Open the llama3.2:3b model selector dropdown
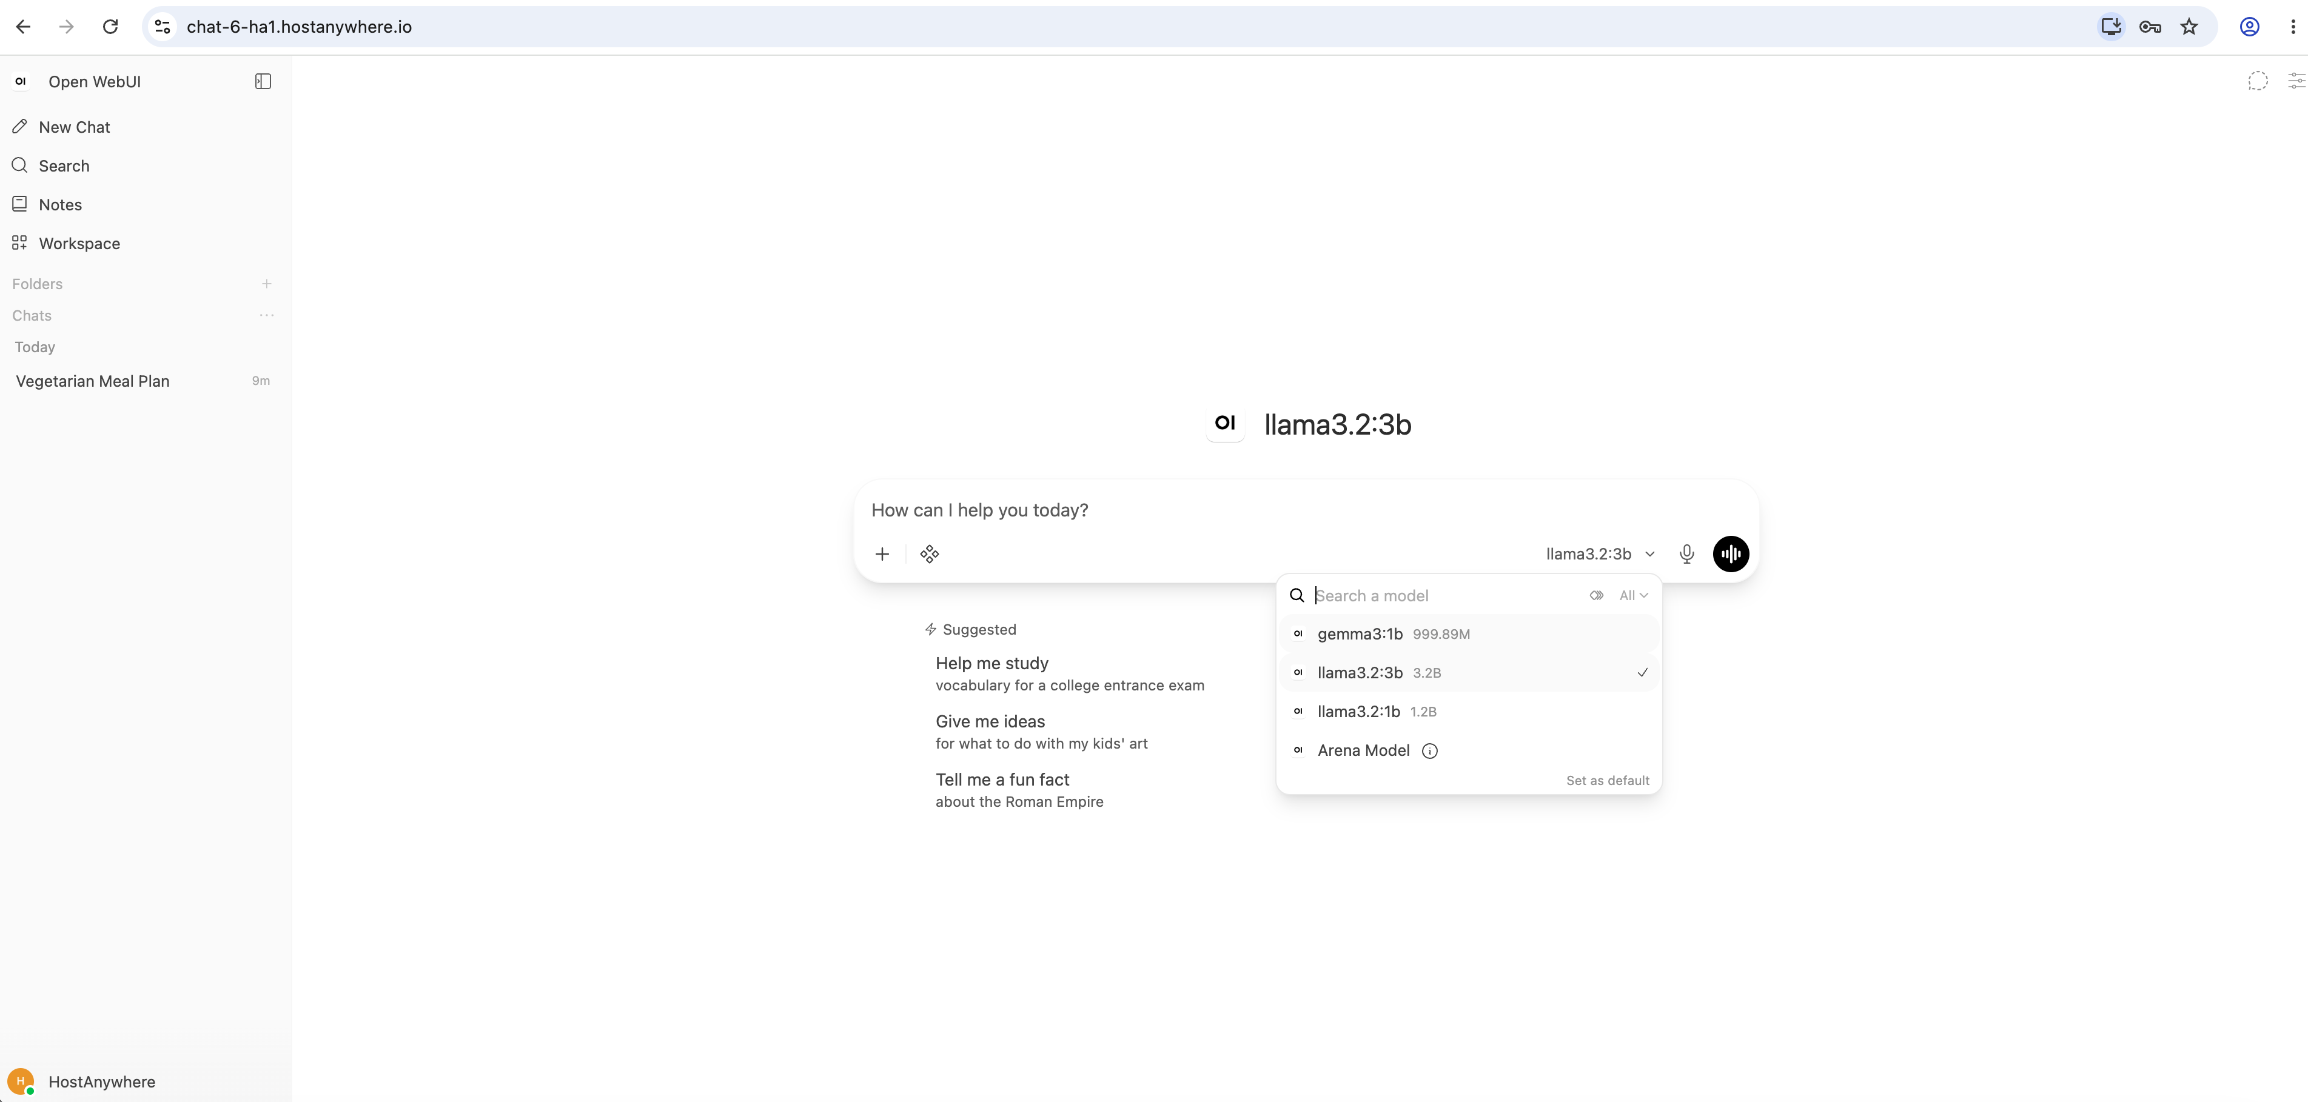The width and height of the screenshot is (2308, 1102). tap(1600, 553)
